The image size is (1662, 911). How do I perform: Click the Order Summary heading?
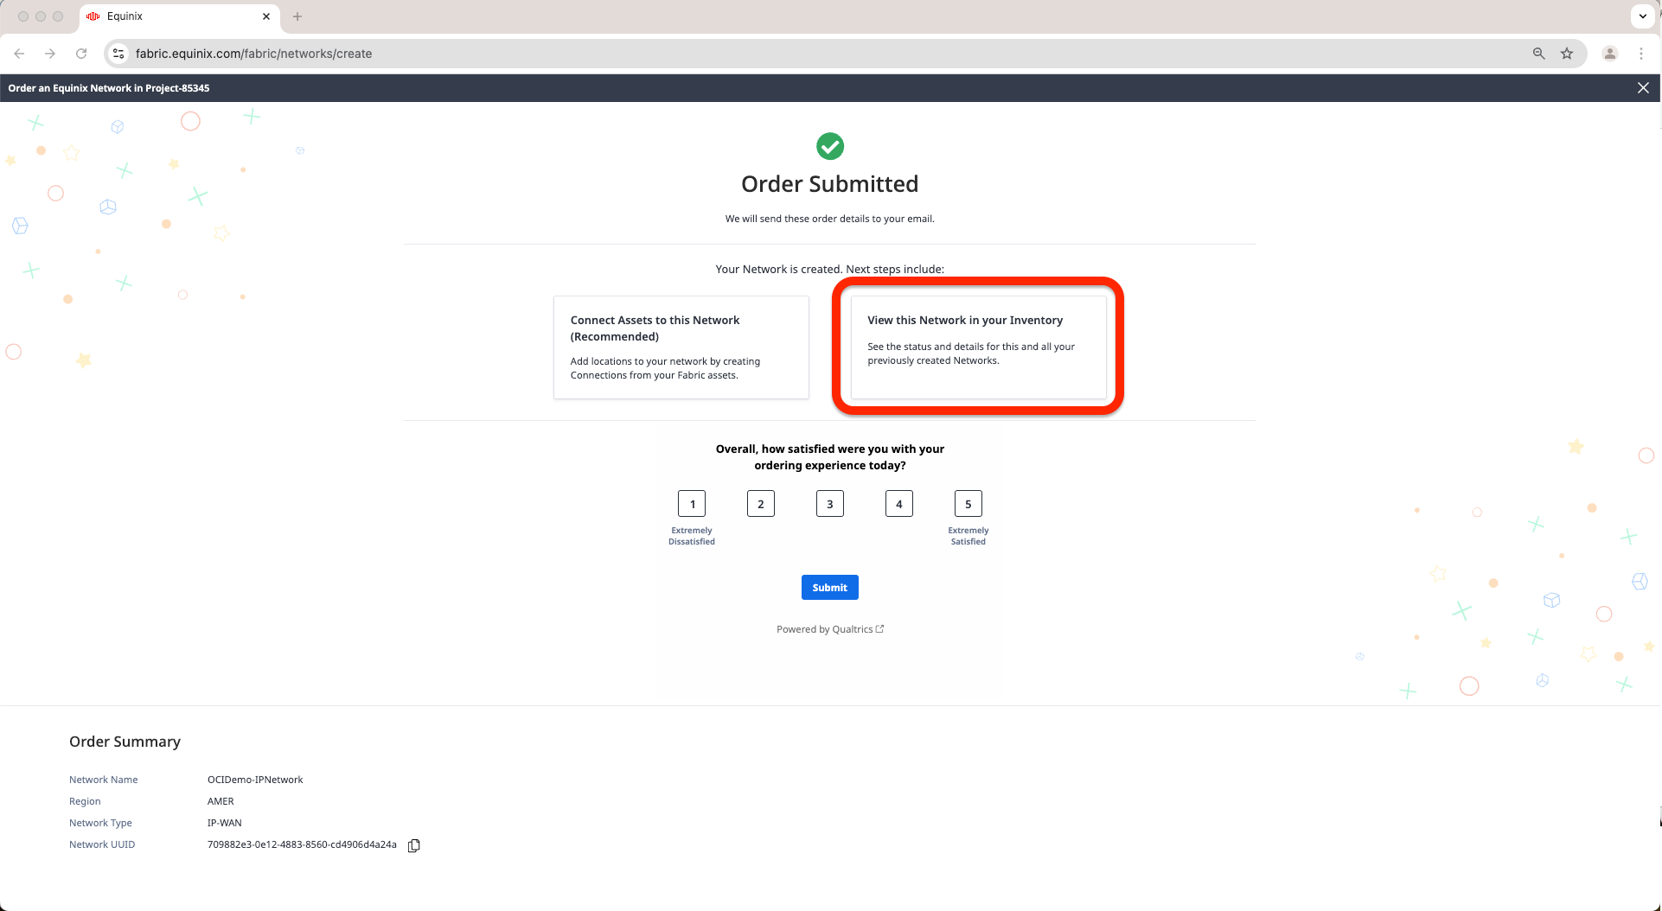tap(125, 742)
